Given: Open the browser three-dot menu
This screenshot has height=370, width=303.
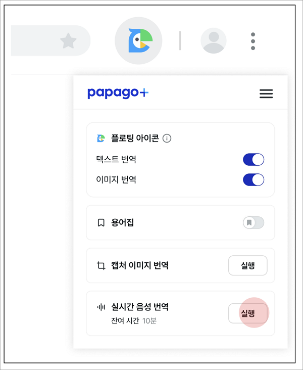Looking at the screenshot, I should (253, 41).
